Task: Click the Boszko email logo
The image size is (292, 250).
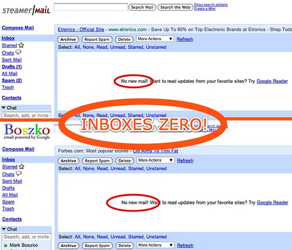Action: [x=27, y=131]
